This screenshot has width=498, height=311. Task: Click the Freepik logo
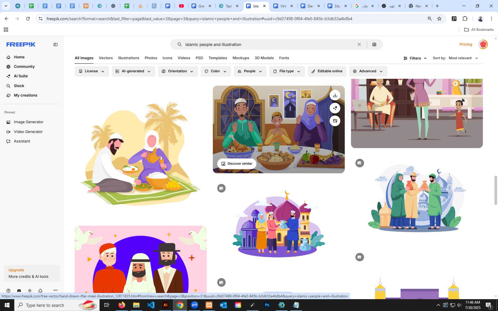21,44
